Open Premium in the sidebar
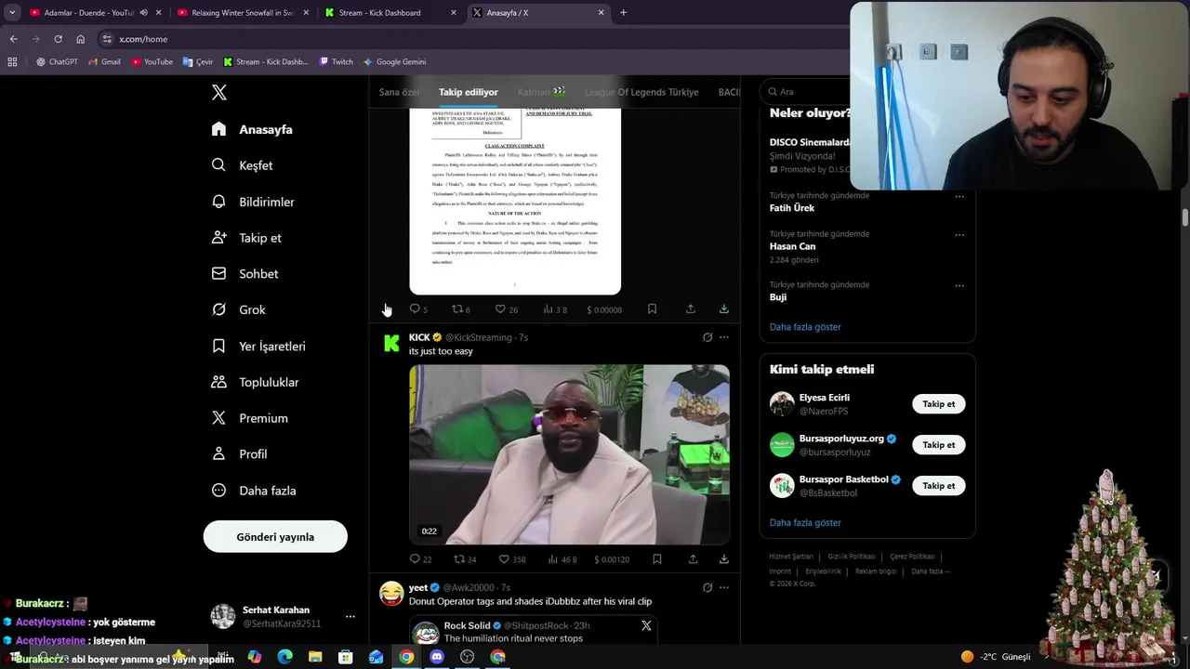The image size is (1190, 669). tap(249, 418)
